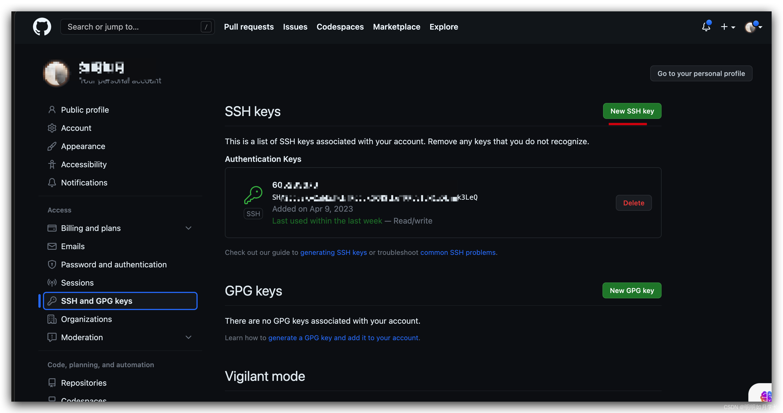783x413 pixels.
Task: Click the 'Authentication Keys' heading
Action: coord(263,159)
